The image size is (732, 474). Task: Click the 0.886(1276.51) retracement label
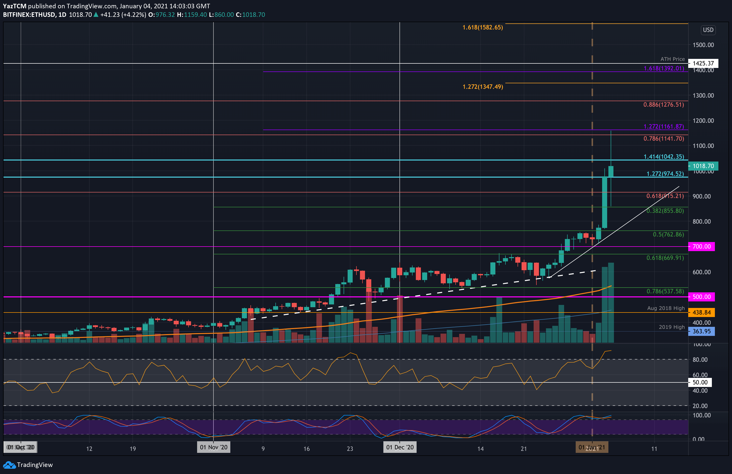point(664,104)
